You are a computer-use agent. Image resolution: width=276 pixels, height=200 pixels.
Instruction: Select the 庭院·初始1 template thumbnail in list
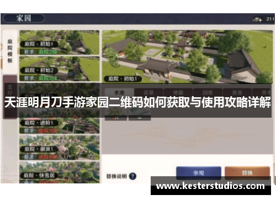[x=60, y=43]
